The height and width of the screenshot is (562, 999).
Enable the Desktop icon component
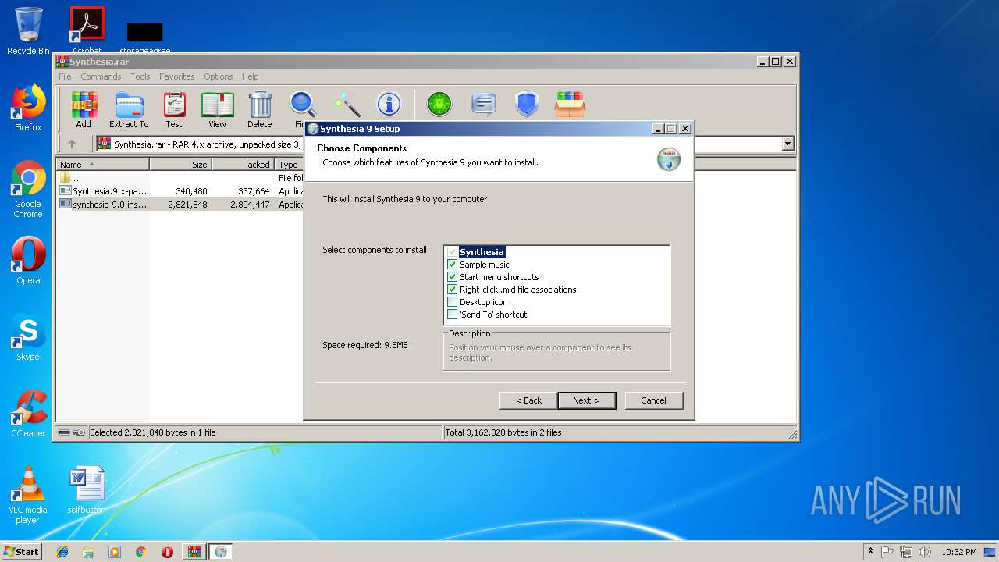(452, 302)
